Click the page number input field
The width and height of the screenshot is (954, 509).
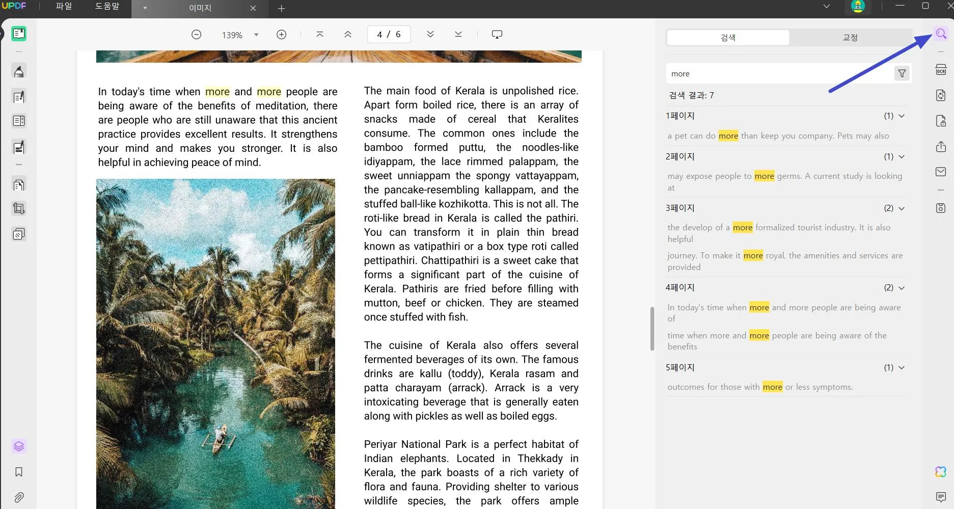[389, 34]
